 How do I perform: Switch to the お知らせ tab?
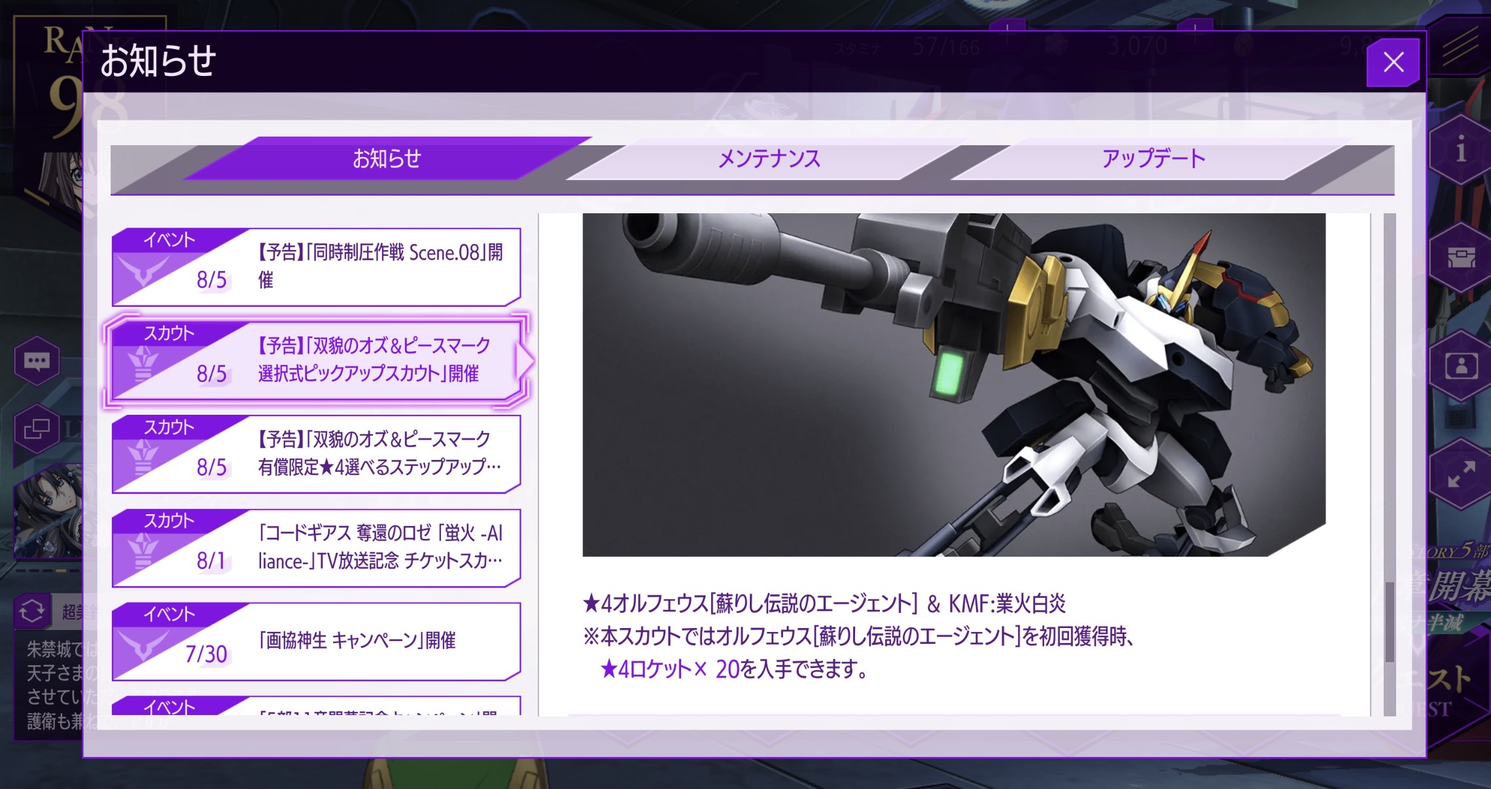coord(387,158)
